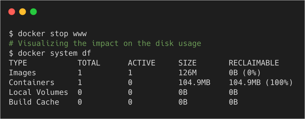Select the Build Cache row label

(34, 102)
